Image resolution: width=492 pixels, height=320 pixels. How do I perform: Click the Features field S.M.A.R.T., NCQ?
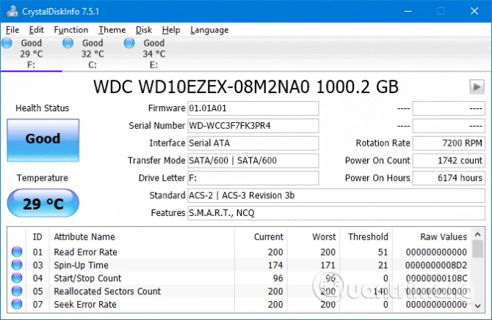tap(336, 213)
